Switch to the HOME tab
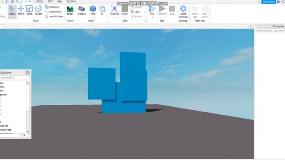 [x=28, y=1]
